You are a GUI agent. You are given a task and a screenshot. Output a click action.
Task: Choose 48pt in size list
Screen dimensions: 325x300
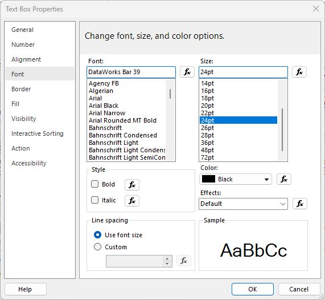pyautogui.click(x=238, y=150)
